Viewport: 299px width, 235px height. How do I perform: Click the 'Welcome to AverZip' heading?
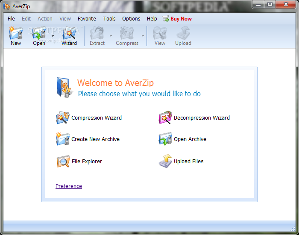[115, 83]
